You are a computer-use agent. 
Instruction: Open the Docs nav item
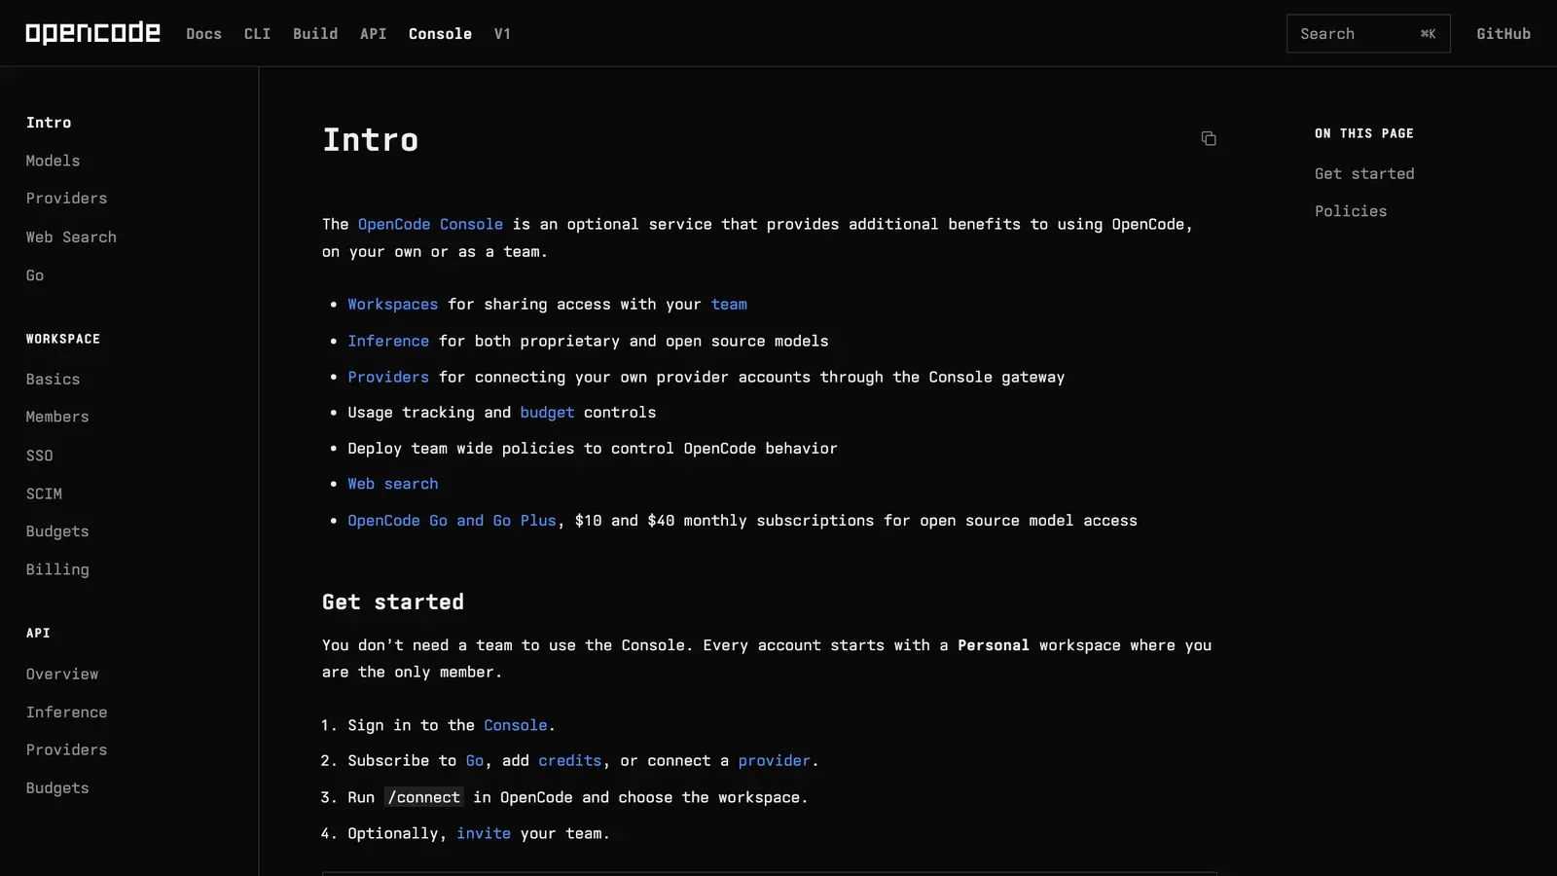[x=204, y=34]
